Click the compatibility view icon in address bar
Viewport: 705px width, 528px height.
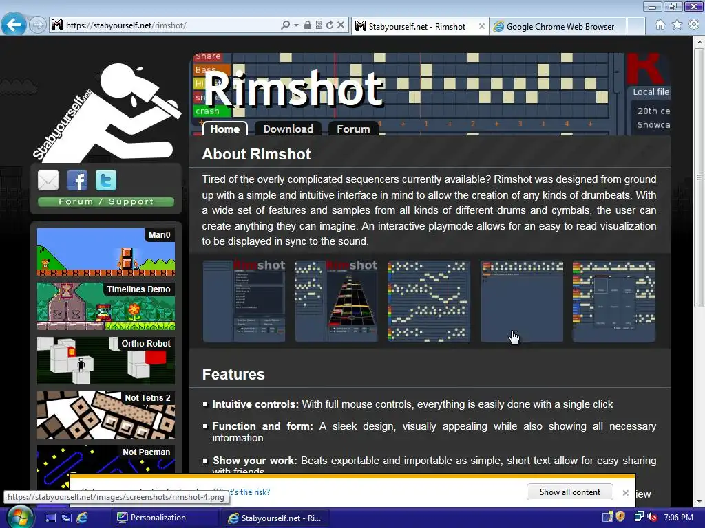319,25
